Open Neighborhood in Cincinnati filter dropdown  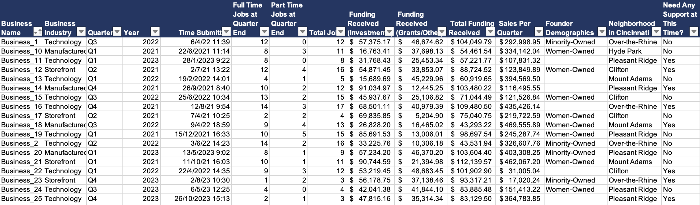657,32
